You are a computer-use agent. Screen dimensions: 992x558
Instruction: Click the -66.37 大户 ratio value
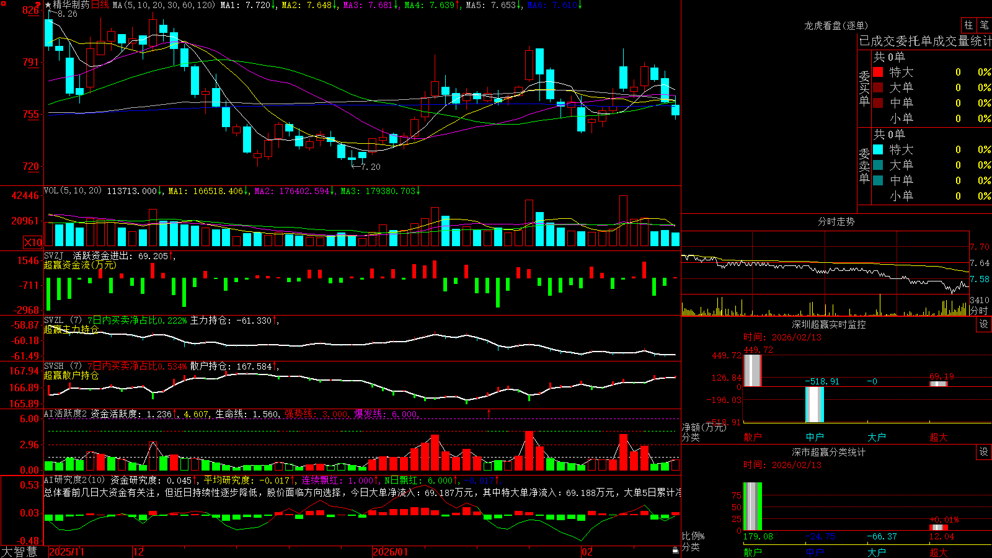tap(882, 536)
